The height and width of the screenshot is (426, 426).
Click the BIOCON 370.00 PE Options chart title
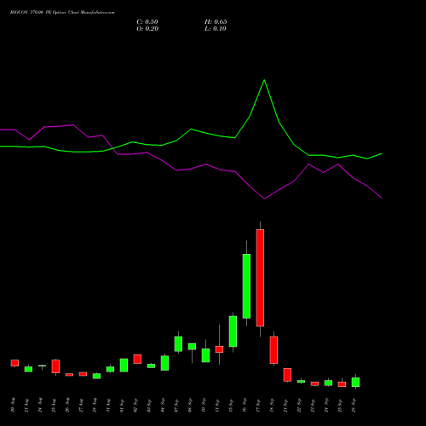pyautogui.click(x=62, y=13)
